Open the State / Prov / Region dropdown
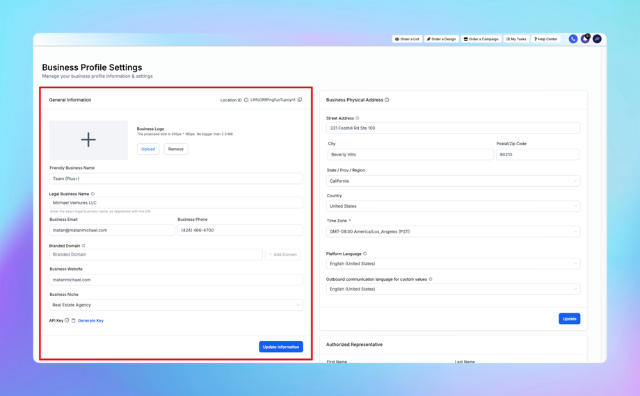The image size is (640, 396). coord(453,181)
